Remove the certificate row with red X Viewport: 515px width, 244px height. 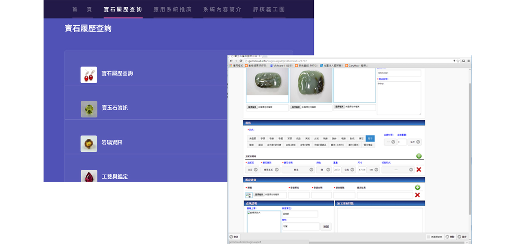[x=417, y=195]
